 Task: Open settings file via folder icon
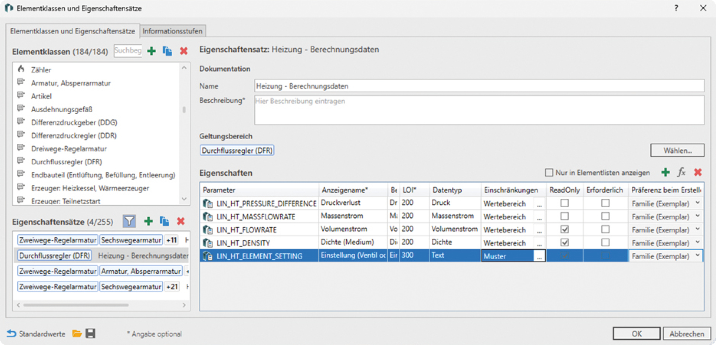point(77,334)
